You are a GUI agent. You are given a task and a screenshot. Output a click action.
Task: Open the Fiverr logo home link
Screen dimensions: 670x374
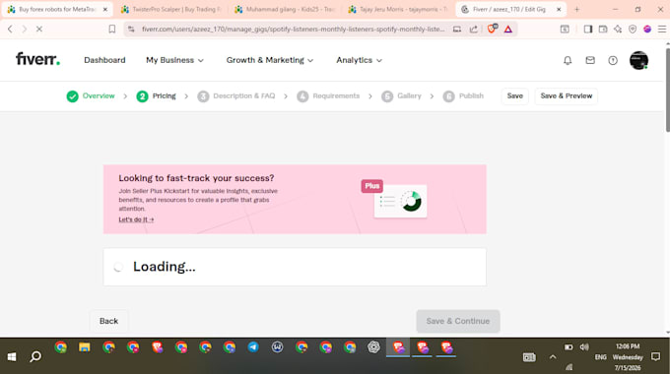click(37, 59)
